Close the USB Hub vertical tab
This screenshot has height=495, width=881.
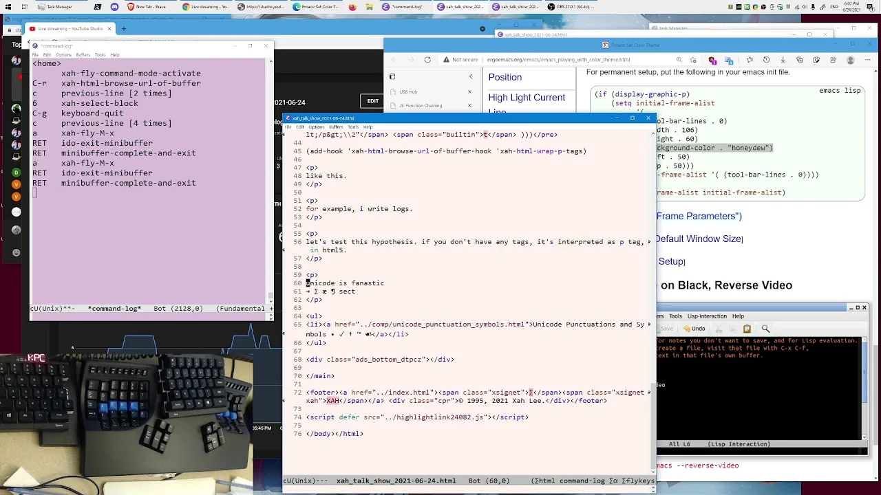coord(470,91)
